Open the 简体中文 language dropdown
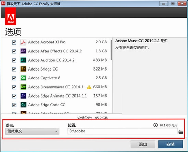This screenshot has height=152, width=188. (x=32, y=131)
